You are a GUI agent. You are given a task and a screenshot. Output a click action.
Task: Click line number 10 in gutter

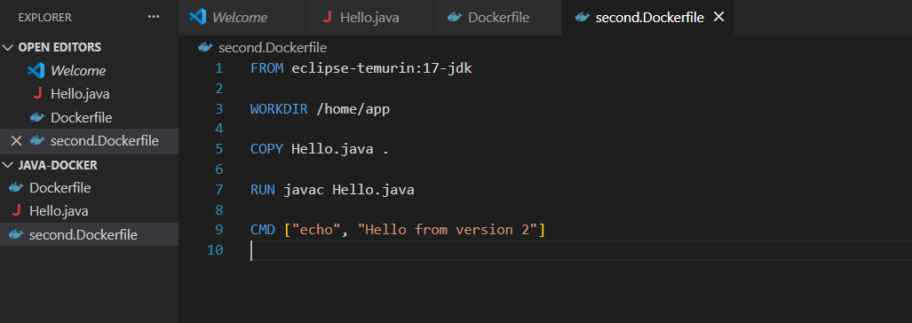pyautogui.click(x=215, y=250)
